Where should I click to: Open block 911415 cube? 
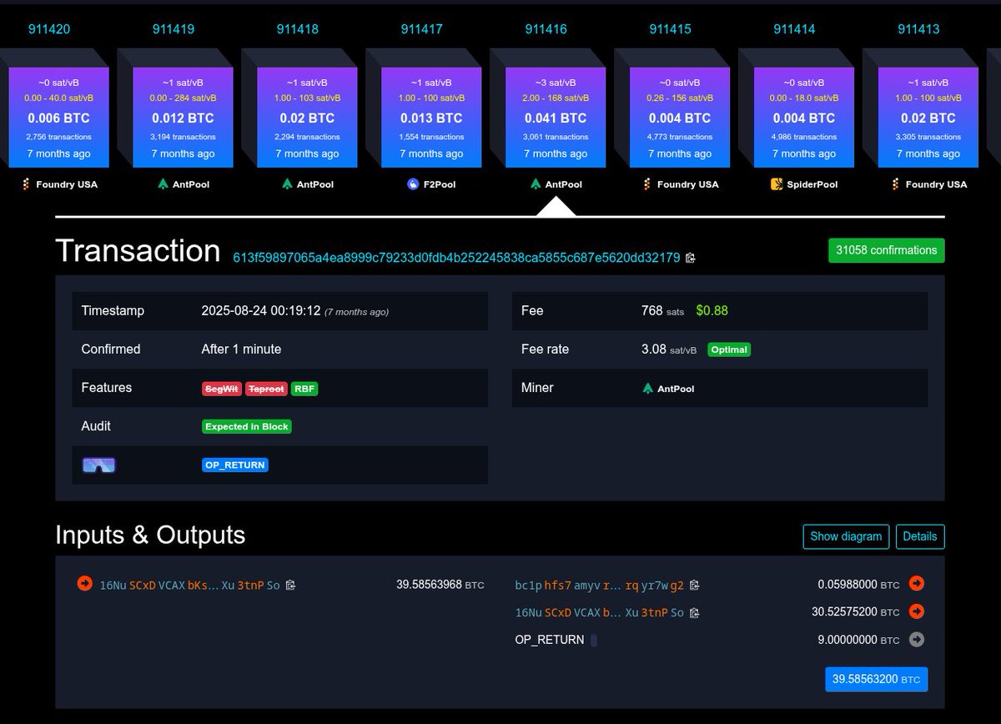[x=680, y=117]
